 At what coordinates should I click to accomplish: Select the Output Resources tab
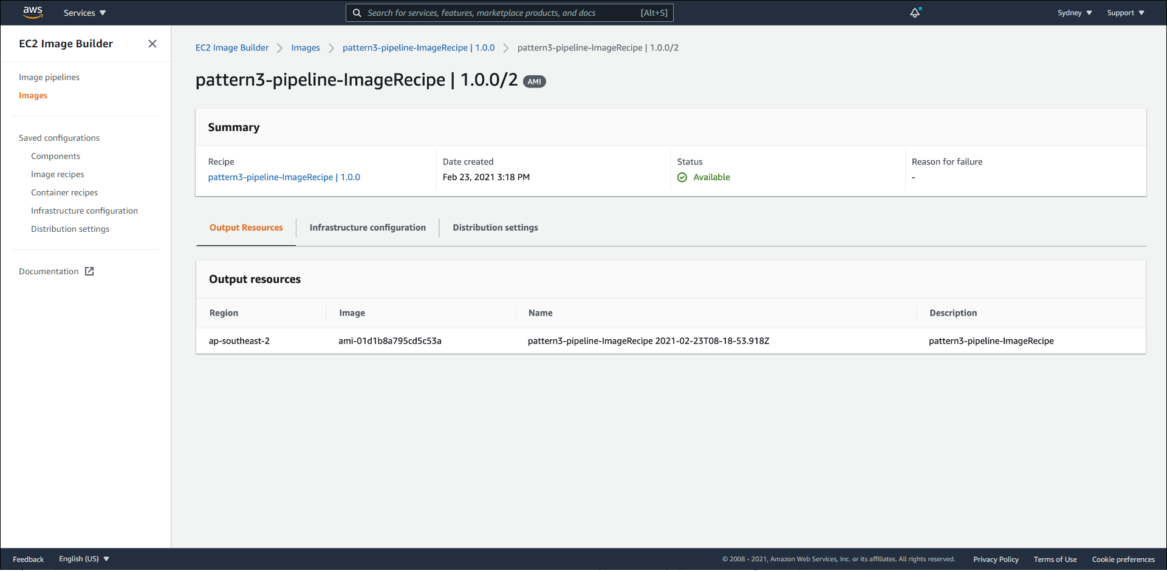click(246, 228)
